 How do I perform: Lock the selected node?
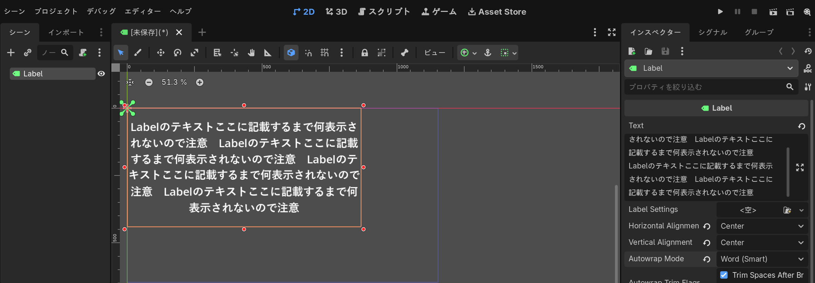[x=365, y=53]
